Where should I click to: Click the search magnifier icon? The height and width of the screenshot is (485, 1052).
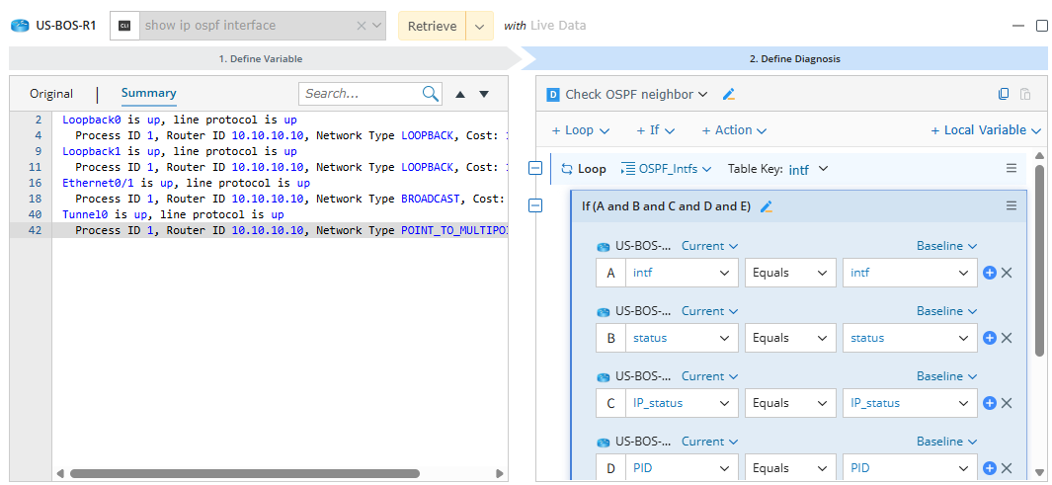[431, 94]
